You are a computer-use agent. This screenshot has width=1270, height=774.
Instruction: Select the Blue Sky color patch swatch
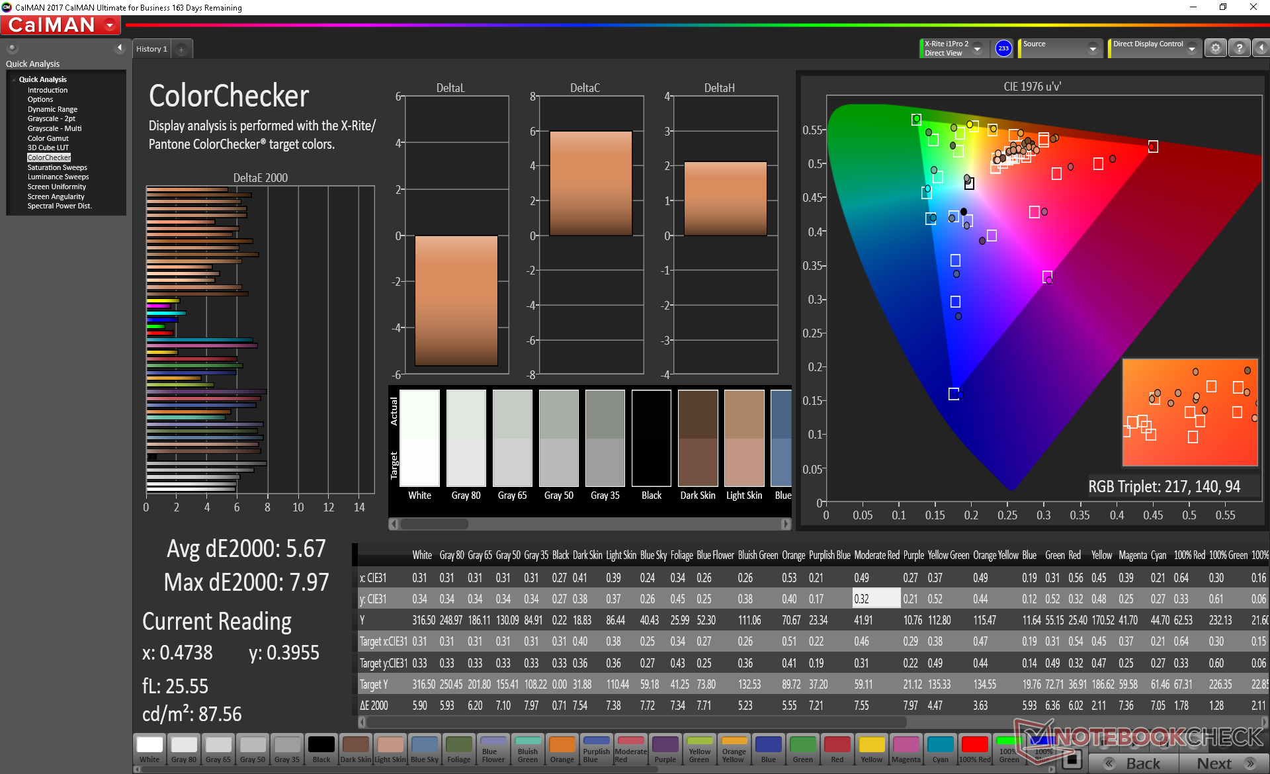(x=424, y=749)
